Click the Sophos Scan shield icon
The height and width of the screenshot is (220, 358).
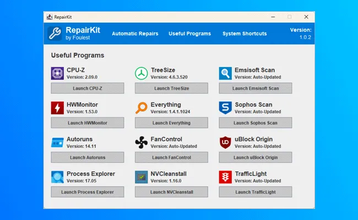225,108
